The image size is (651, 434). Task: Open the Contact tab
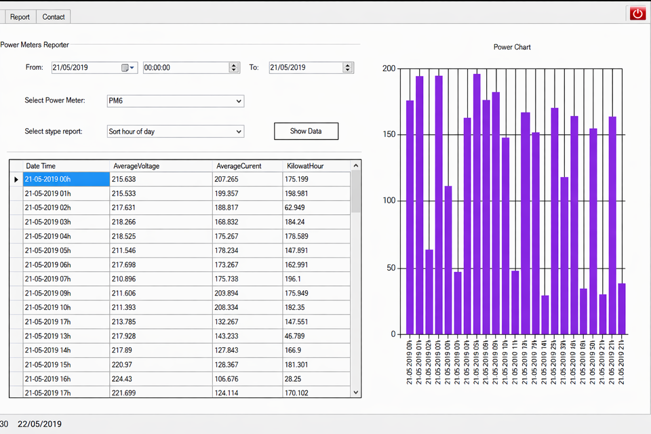click(x=54, y=17)
